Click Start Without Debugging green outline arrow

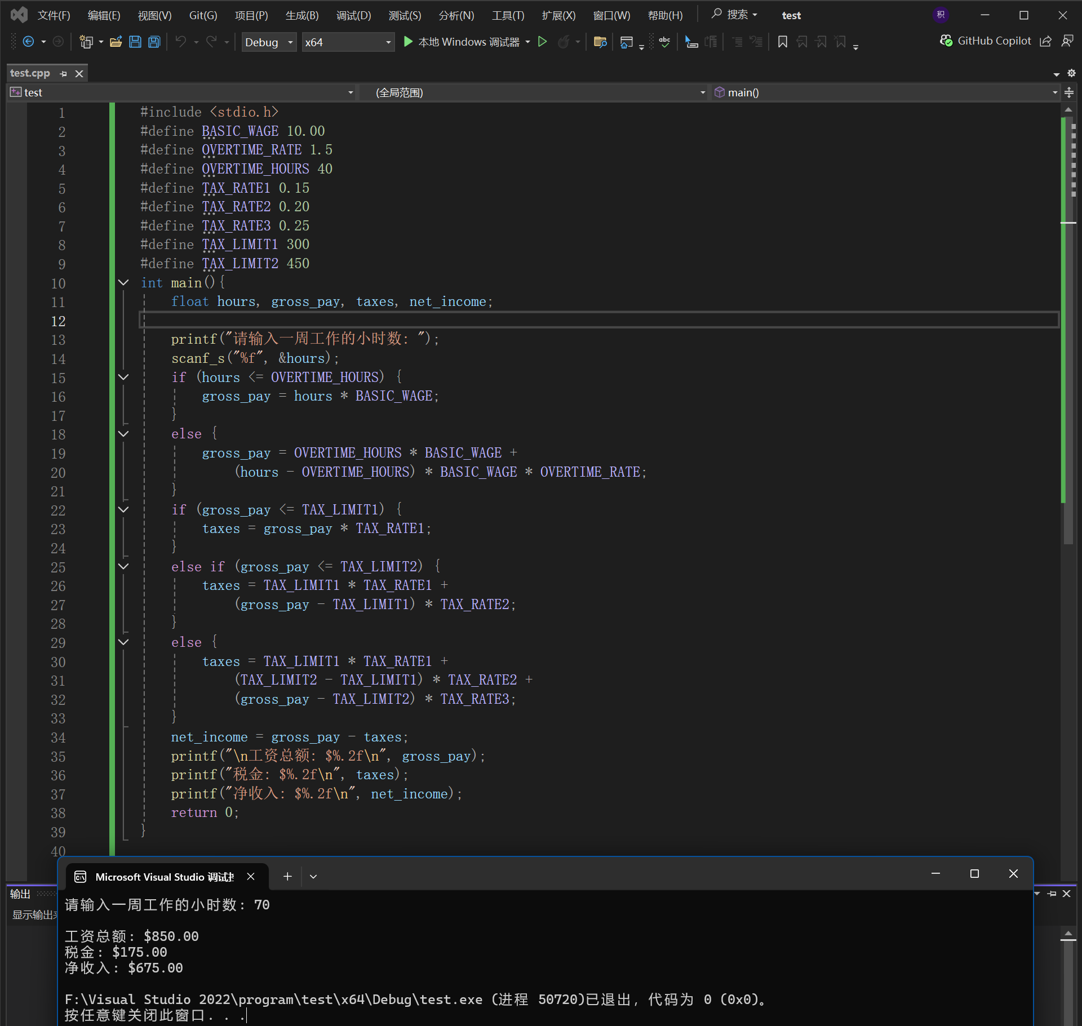[542, 42]
